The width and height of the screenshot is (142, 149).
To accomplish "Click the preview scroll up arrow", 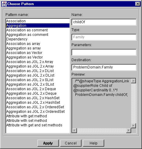I will [134, 81].
